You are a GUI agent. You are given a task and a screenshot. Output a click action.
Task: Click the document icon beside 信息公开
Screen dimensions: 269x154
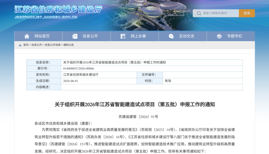coord(75,36)
